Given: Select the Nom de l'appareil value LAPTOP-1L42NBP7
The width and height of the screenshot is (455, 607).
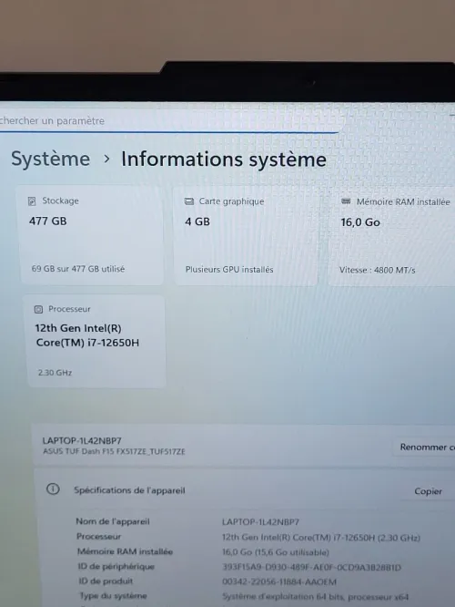Looking at the screenshot, I should coord(260,522).
